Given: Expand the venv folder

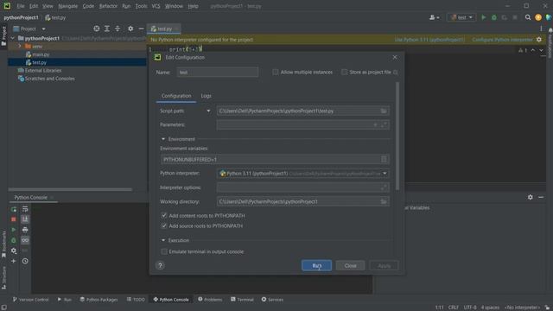Looking at the screenshot, I should pos(20,46).
